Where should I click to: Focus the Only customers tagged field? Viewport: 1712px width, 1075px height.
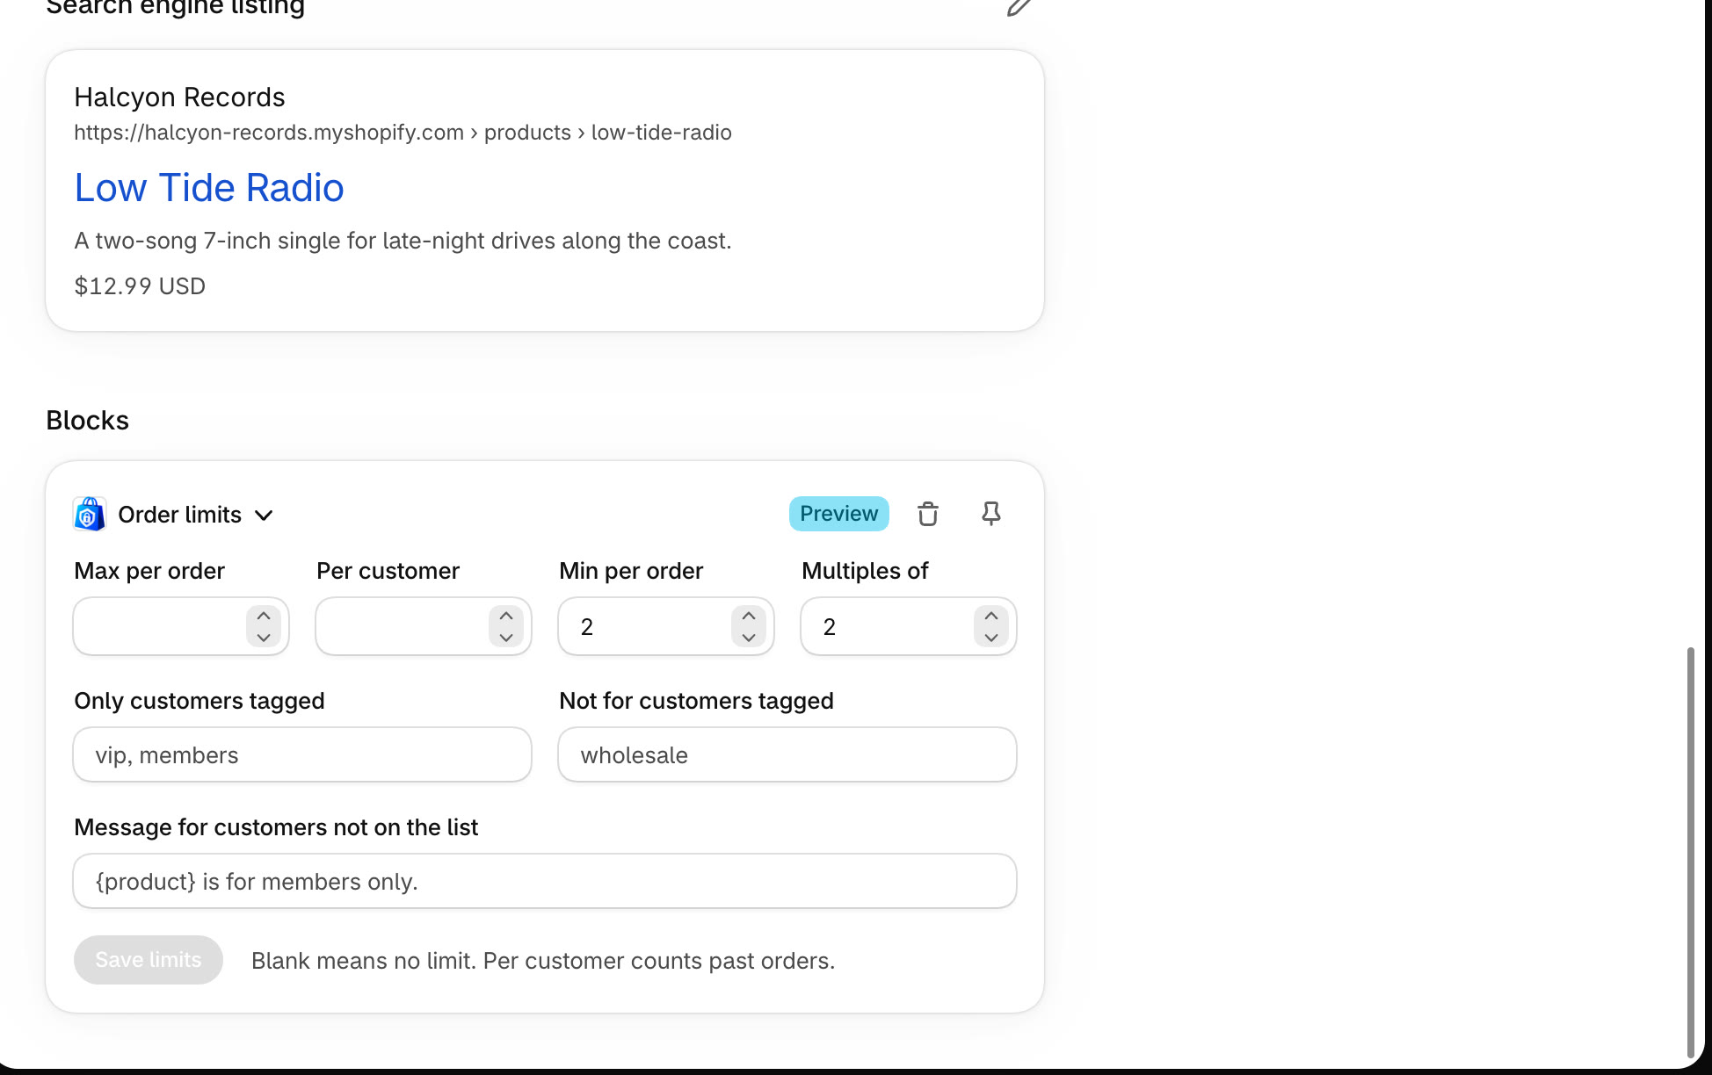pyautogui.click(x=302, y=754)
